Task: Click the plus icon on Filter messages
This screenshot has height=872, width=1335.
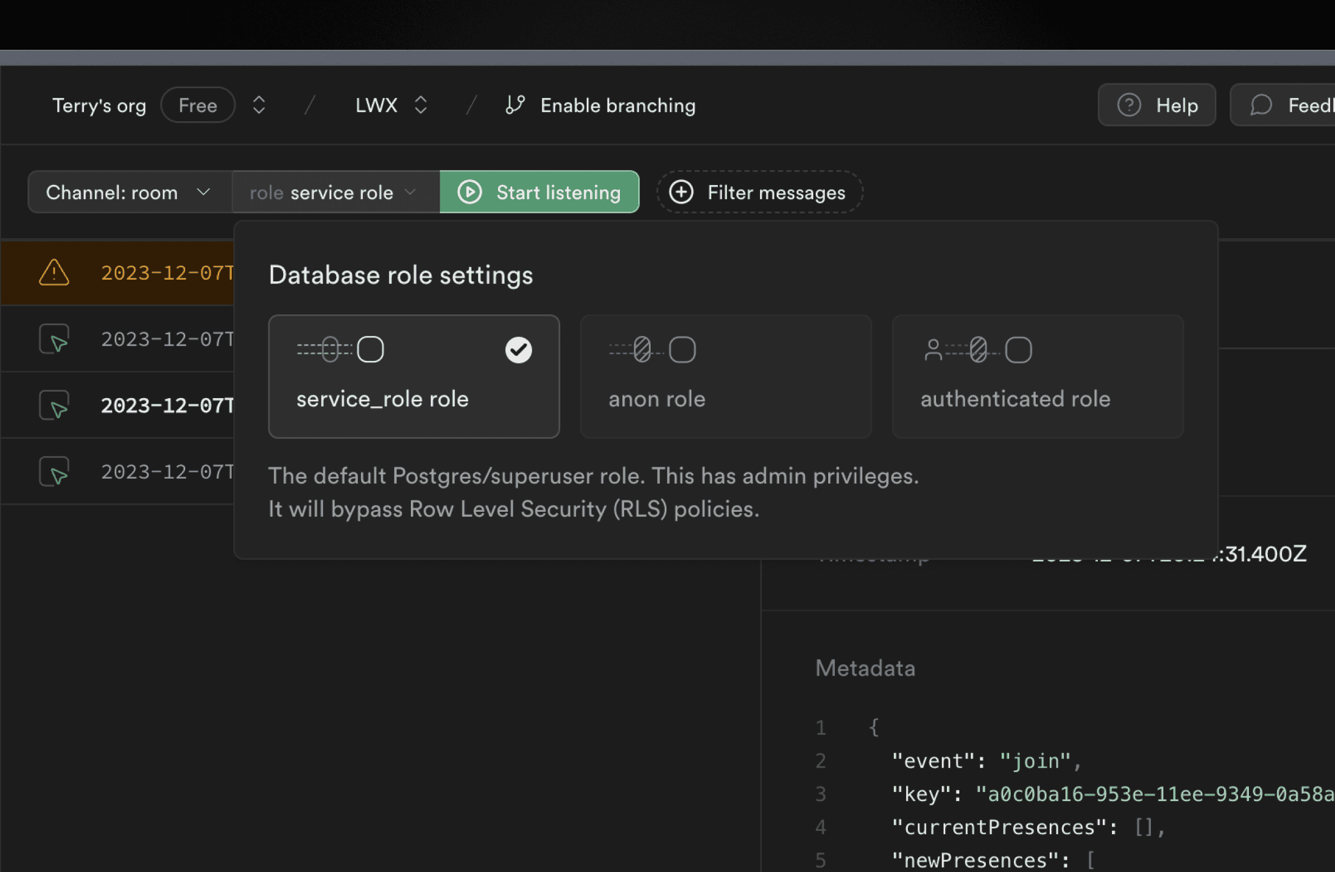Action: [x=682, y=192]
